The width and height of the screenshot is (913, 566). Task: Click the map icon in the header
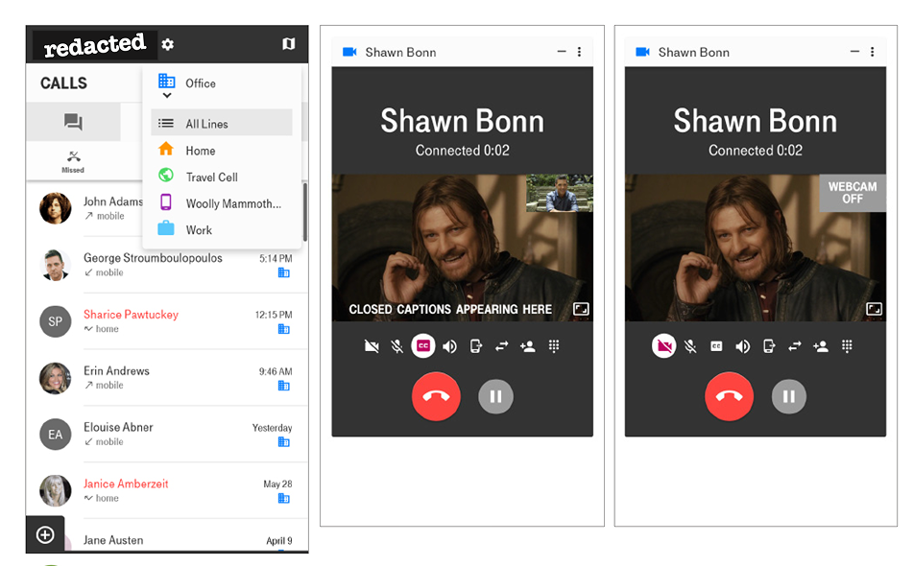(x=288, y=43)
